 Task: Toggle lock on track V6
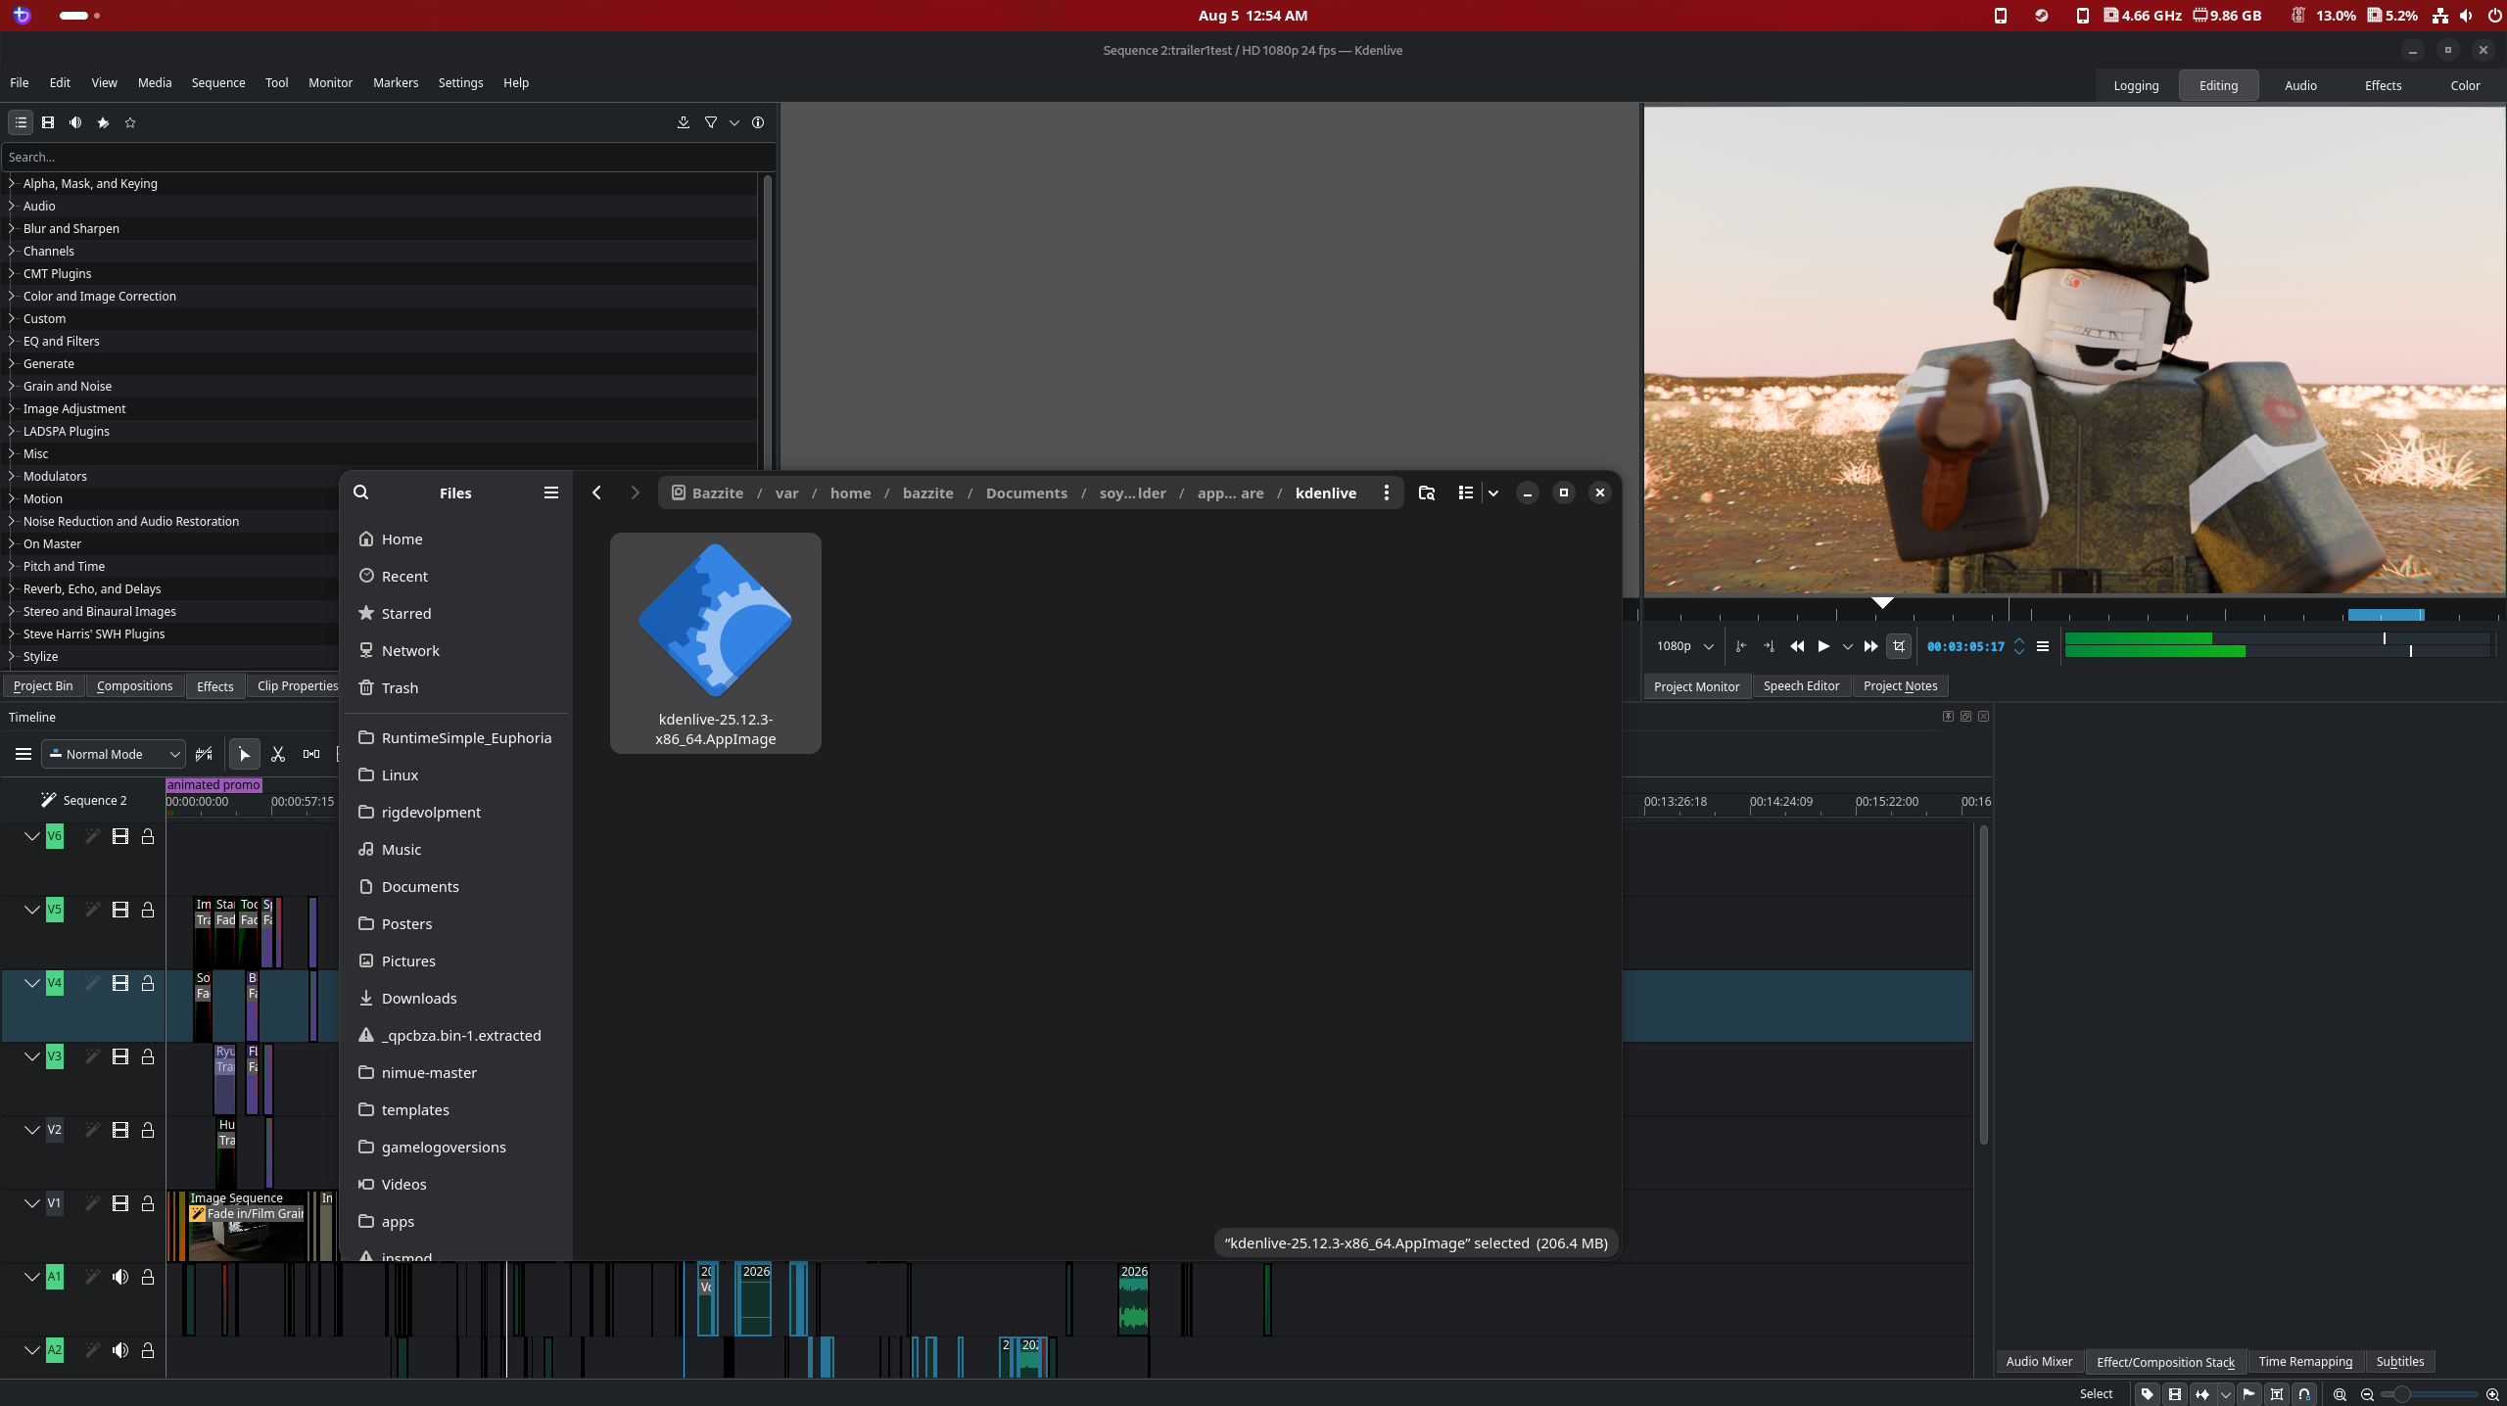tap(148, 836)
